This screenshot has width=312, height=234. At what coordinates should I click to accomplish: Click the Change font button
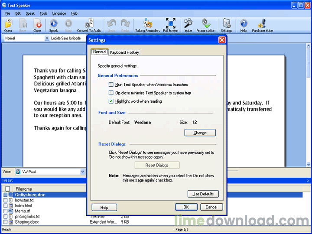tap(200, 133)
